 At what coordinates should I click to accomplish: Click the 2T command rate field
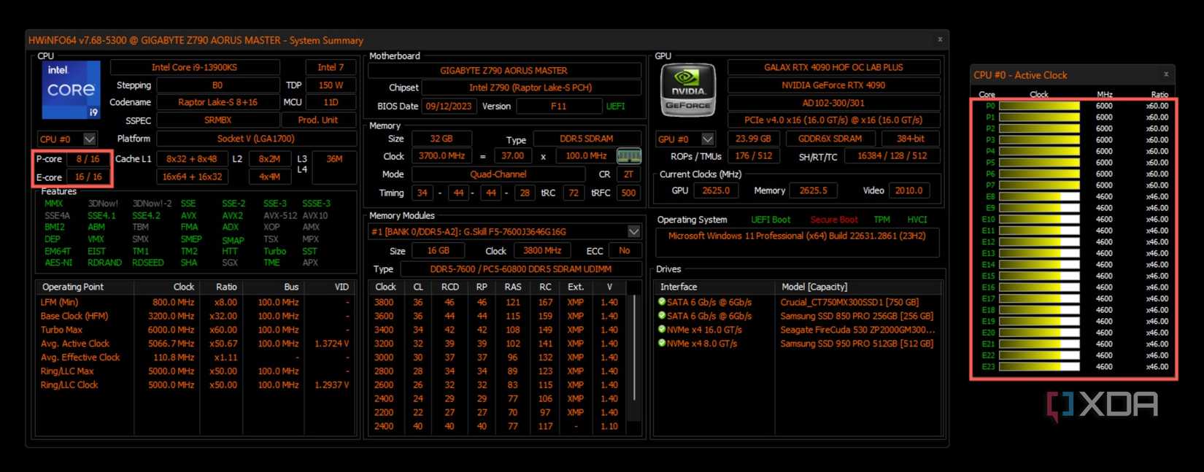628,174
